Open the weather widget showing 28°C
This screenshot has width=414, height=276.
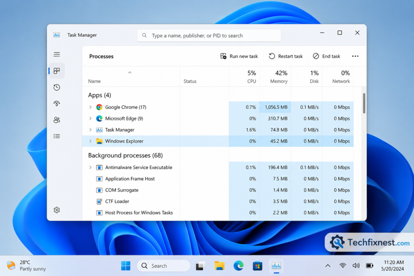(26, 266)
